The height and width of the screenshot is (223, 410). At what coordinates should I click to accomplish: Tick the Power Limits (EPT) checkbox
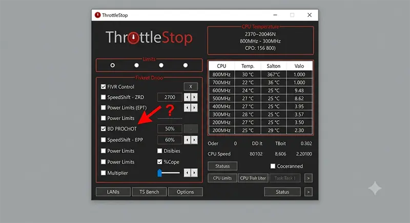(104, 107)
